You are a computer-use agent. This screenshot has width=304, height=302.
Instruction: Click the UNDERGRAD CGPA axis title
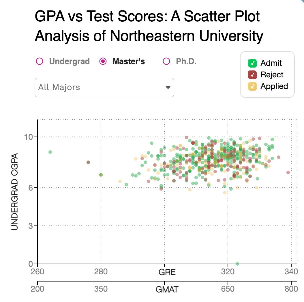tap(15, 191)
